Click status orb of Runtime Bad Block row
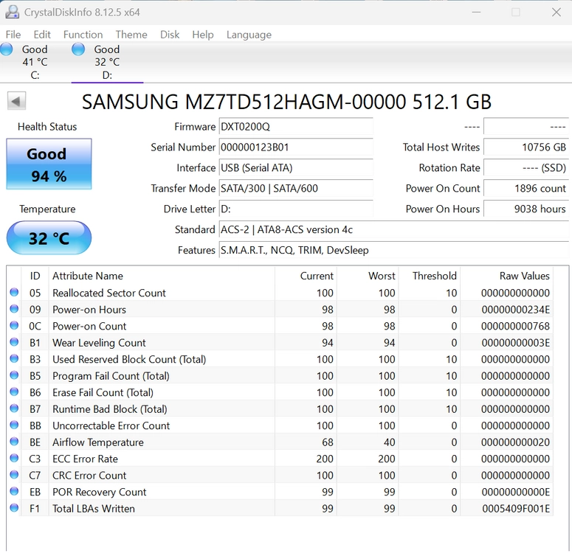572x553 pixels. pyautogui.click(x=14, y=408)
